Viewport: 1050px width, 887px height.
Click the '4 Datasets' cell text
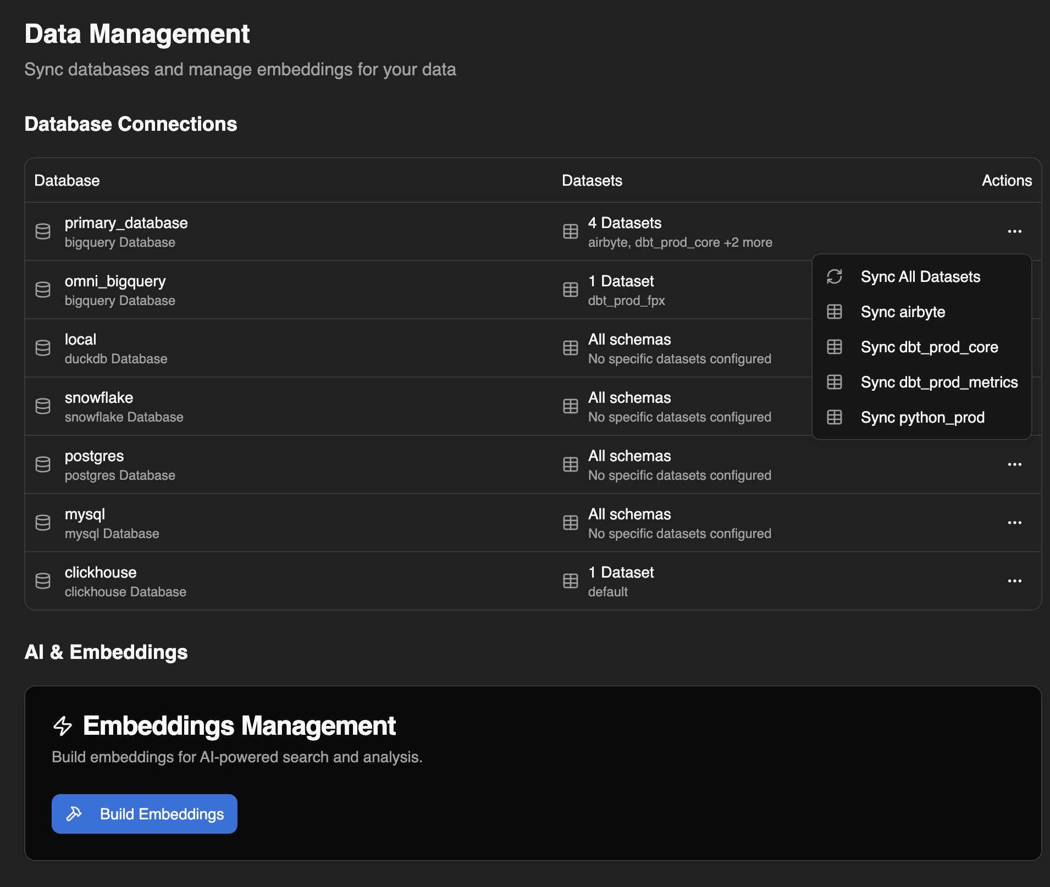coord(625,223)
